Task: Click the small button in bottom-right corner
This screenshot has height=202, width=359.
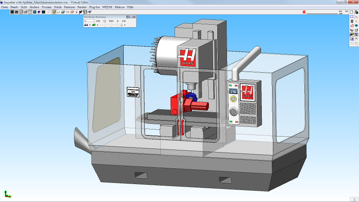Action: point(354,199)
